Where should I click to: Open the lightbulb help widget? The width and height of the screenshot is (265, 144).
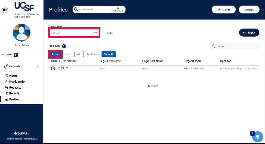[257, 137]
